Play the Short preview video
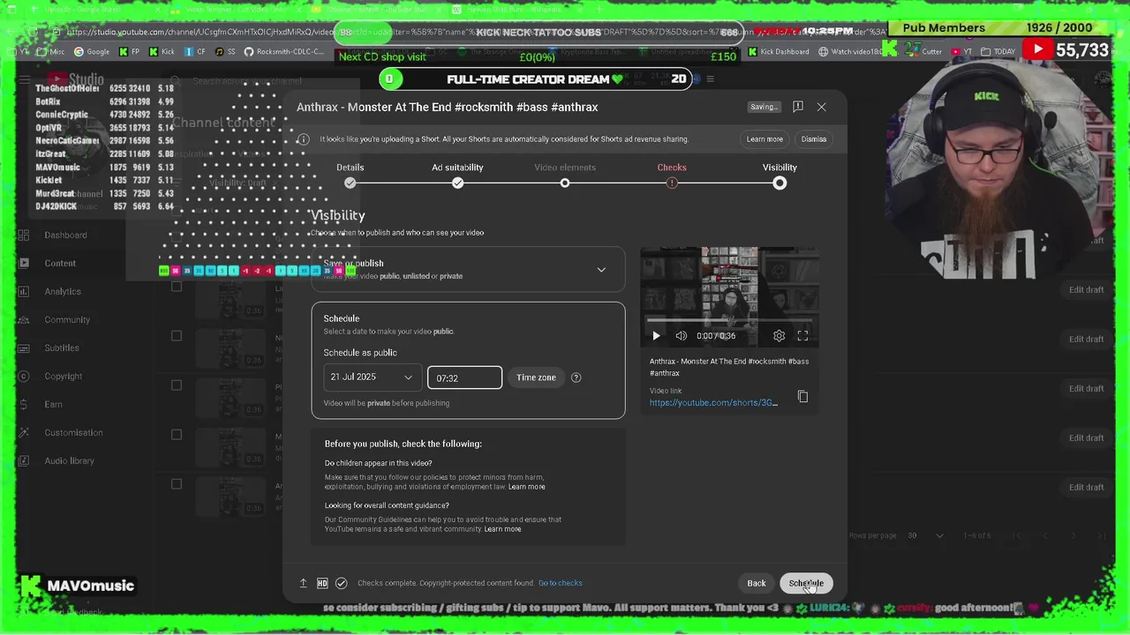The image size is (1130, 635). (x=656, y=336)
